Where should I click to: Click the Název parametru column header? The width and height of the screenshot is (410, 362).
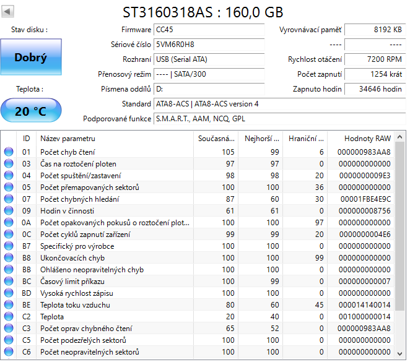point(115,139)
